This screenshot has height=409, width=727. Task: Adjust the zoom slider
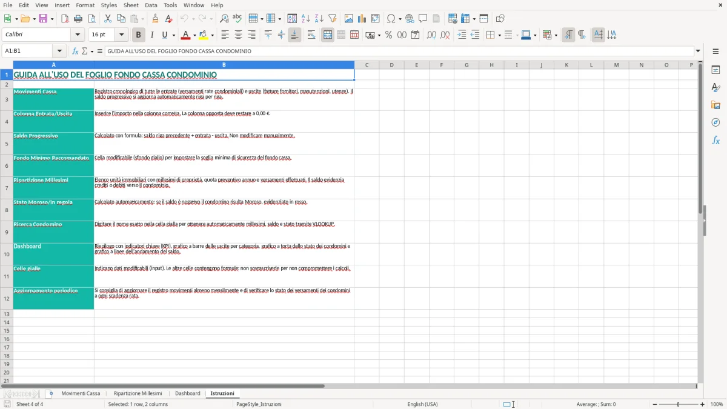(x=679, y=404)
